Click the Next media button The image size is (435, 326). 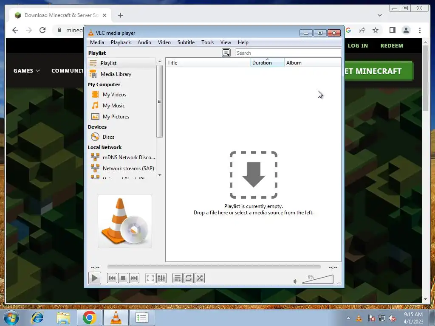tap(134, 278)
